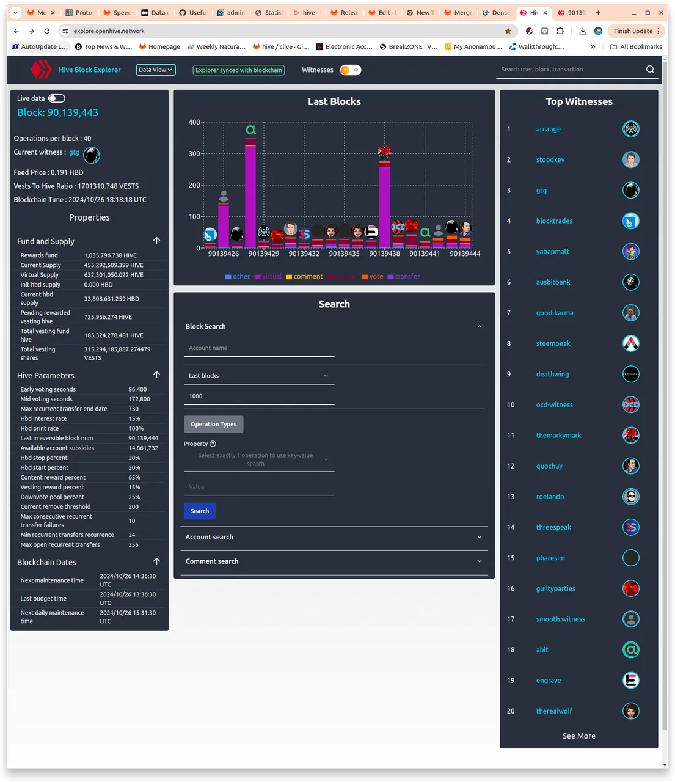
Task: Reload the page
Action: [47, 31]
